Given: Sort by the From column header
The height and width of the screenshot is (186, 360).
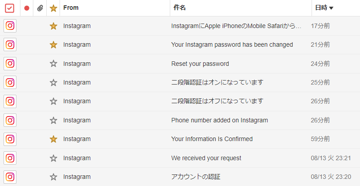Looking at the screenshot, I should tap(71, 8).
